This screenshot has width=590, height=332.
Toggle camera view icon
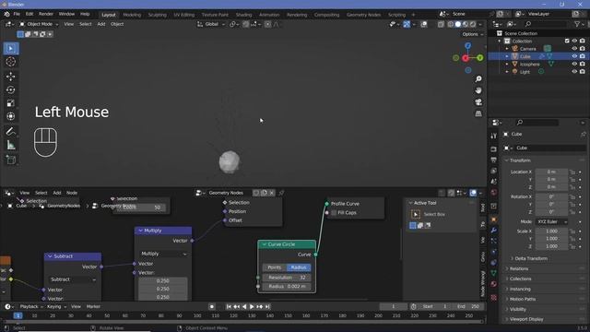(x=478, y=102)
